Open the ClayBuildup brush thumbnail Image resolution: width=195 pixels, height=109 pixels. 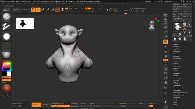(x=7, y=18)
